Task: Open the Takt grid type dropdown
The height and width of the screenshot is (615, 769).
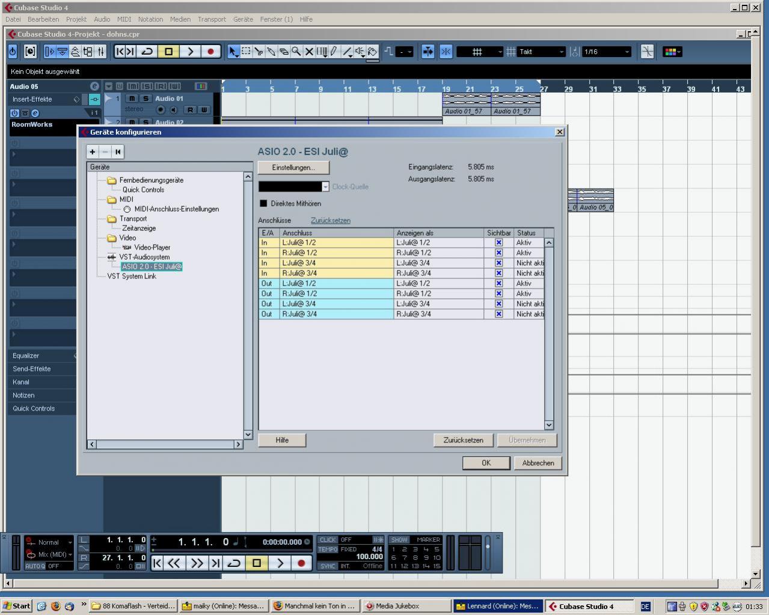Action: pos(542,52)
